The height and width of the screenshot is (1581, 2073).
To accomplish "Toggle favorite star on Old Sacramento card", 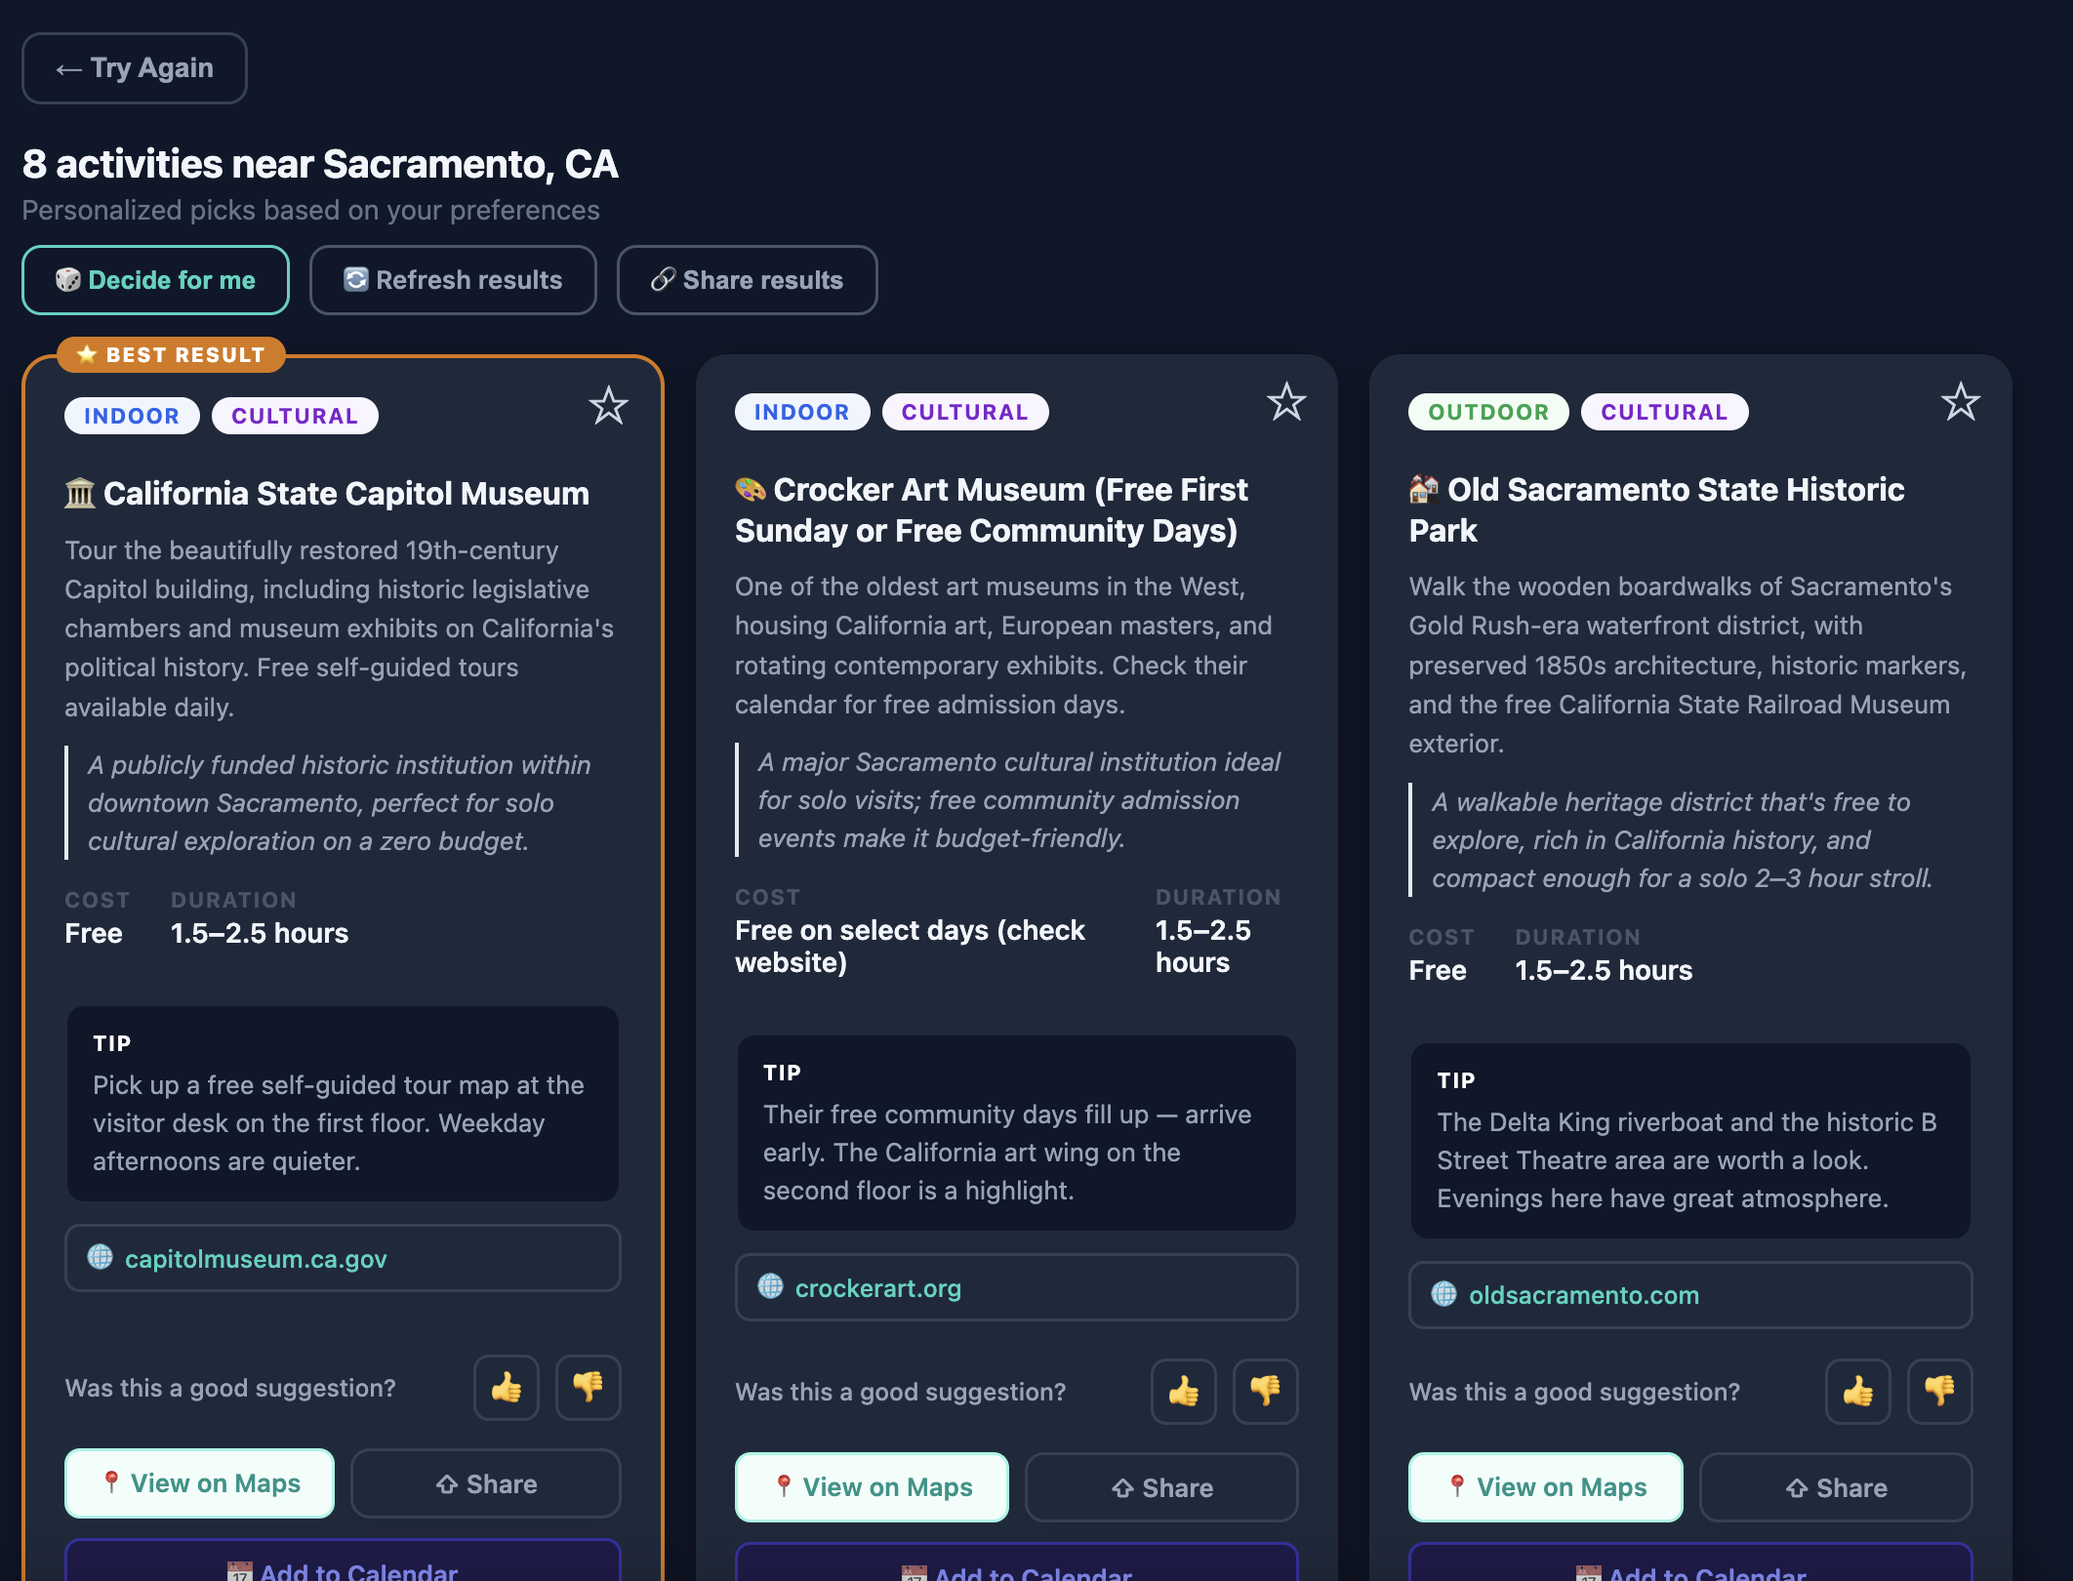I will pyautogui.click(x=1960, y=402).
